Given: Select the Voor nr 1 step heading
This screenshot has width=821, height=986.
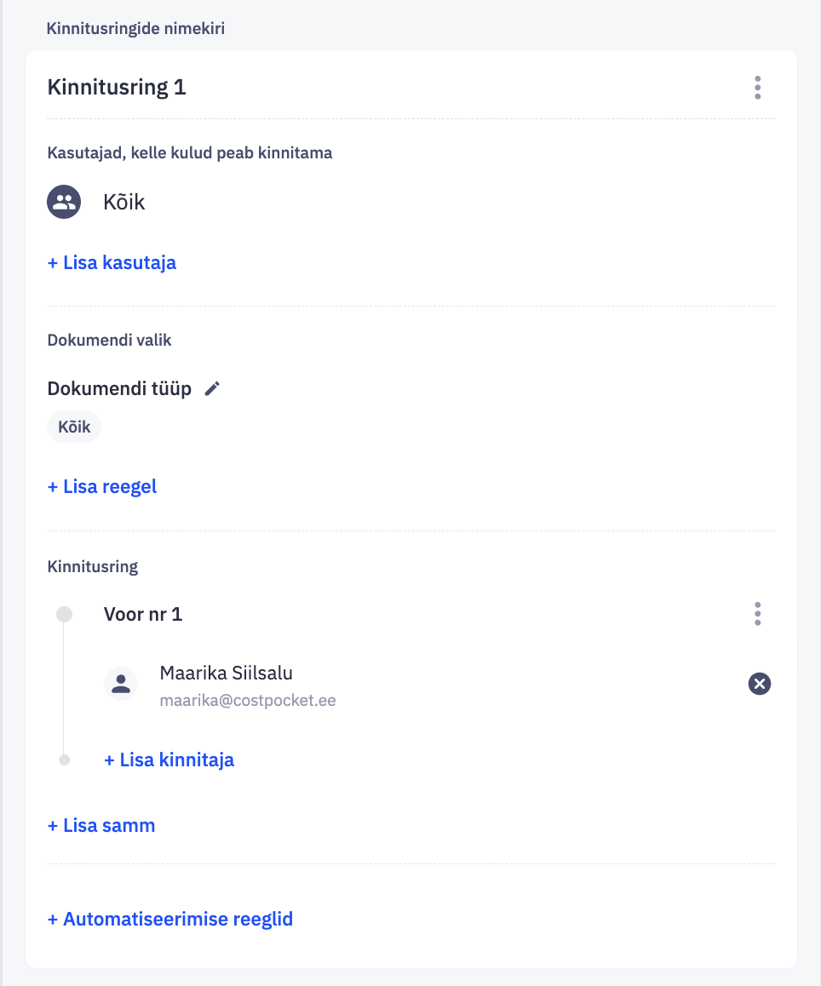Looking at the screenshot, I should (x=143, y=614).
